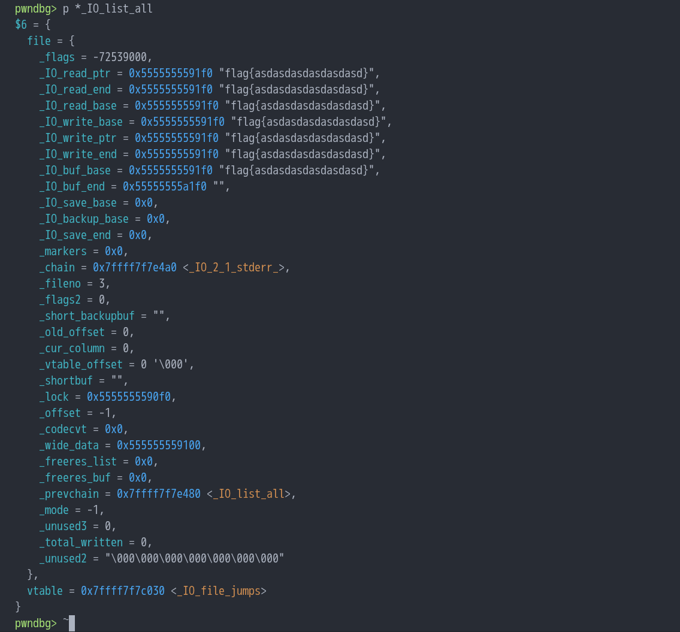Click the _IO_save_base field name
This screenshot has height=632, width=680.
tap(78, 203)
